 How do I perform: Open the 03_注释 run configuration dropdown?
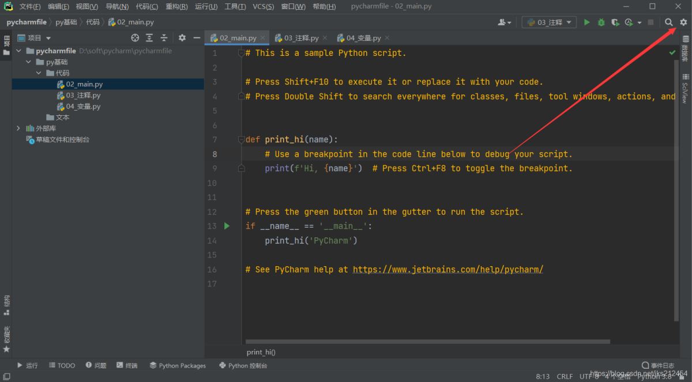click(x=549, y=22)
